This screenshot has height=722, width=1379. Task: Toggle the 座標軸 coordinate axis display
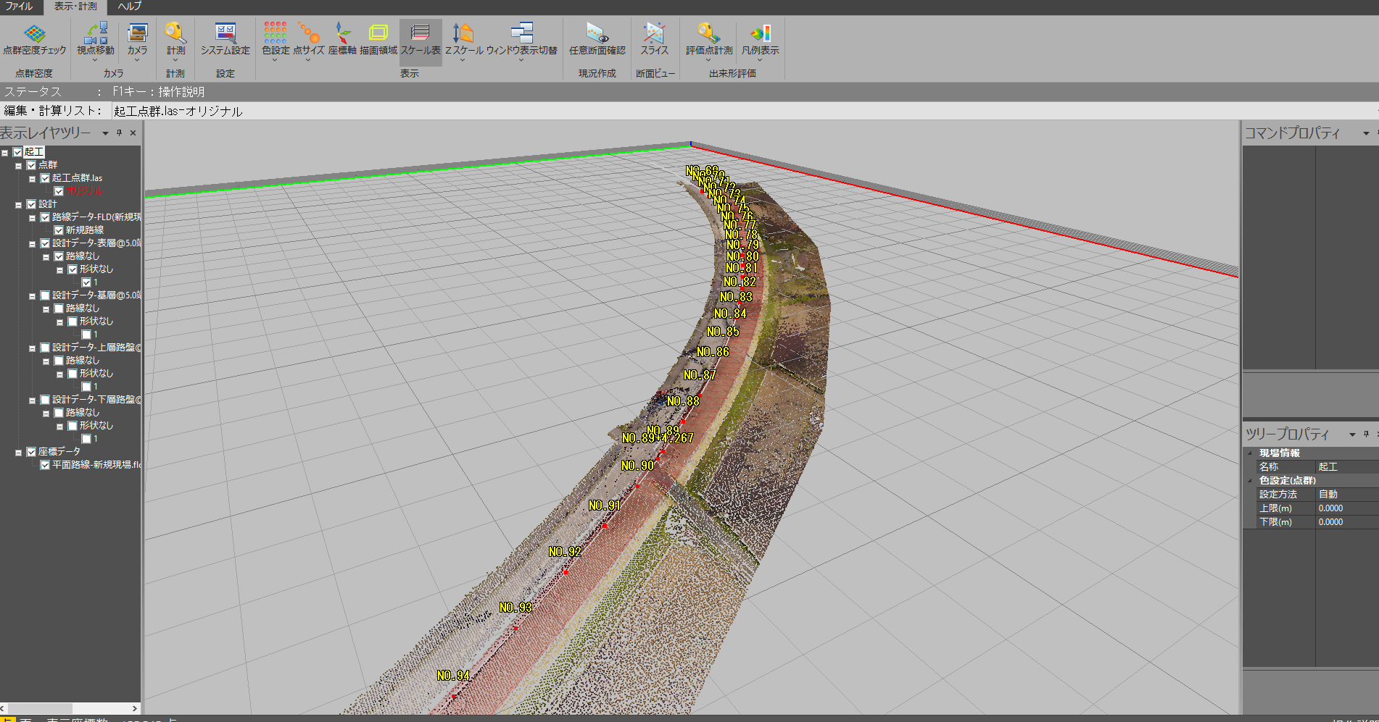[x=342, y=40]
